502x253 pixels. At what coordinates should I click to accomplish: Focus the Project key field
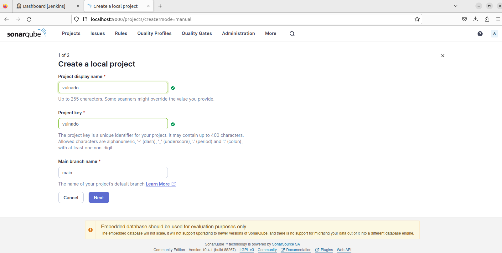click(x=113, y=124)
